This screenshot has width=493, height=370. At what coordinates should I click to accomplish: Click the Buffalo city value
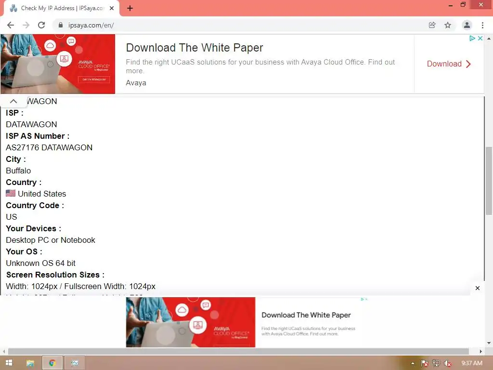coord(18,171)
